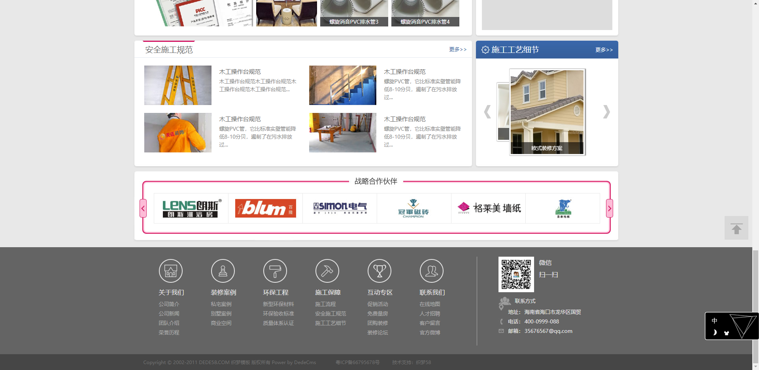Open the 公司简介 footer link
The image size is (759, 370).
pos(169,304)
